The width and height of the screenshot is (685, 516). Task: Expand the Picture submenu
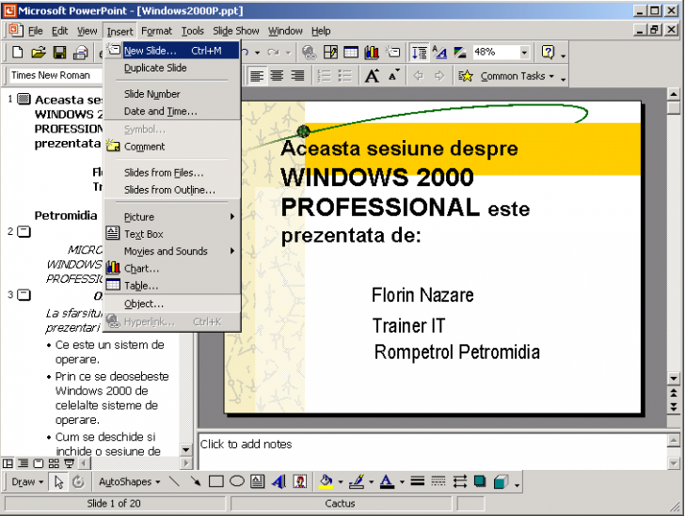tap(172, 216)
